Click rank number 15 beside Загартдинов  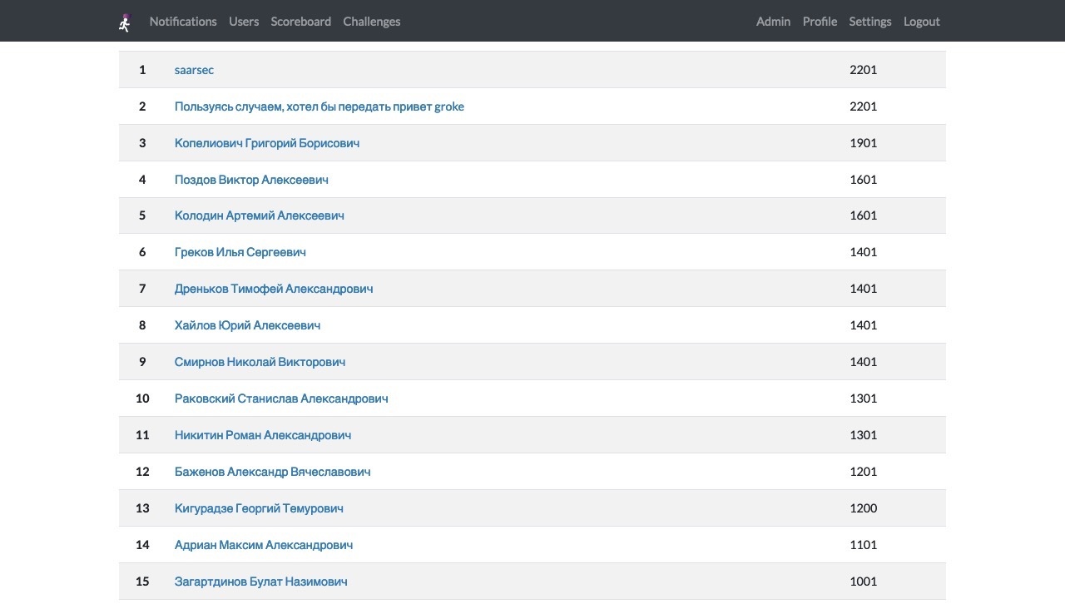click(x=142, y=582)
